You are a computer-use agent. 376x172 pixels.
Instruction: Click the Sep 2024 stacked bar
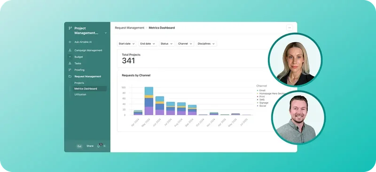pyautogui.click(x=192, y=110)
